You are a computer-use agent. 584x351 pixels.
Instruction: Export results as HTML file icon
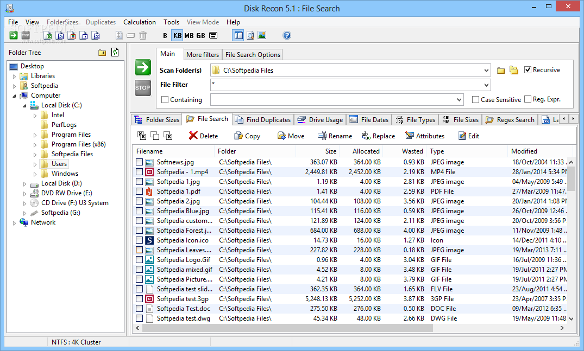tap(60, 35)
